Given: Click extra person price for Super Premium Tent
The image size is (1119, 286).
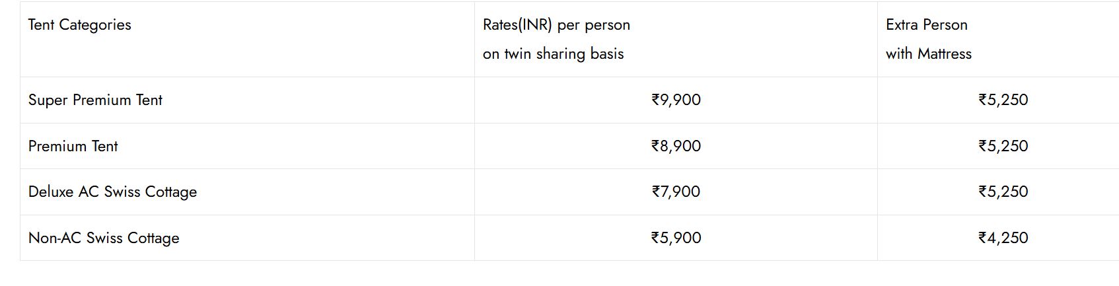Looking at the screenshot, I should [x=1003, y=100].
